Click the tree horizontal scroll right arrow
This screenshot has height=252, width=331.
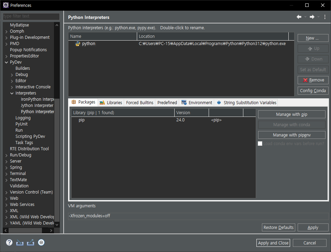[51, 230]
